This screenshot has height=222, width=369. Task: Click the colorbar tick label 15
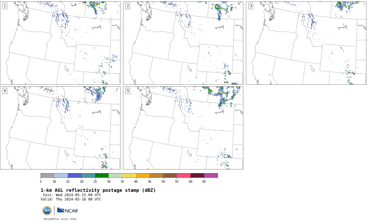coord(68,182)
